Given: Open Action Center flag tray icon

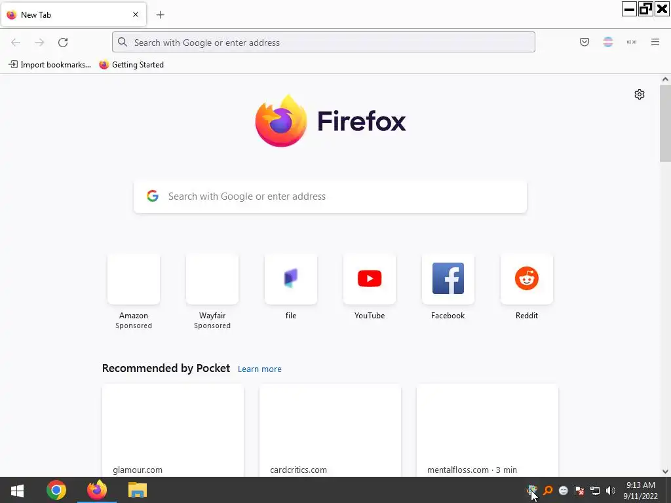Looking at the screenshot, I should pyautogui.click(x=579, y=491).
